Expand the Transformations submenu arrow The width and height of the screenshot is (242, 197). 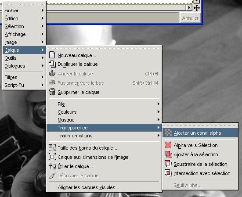[x=159, y=135]
